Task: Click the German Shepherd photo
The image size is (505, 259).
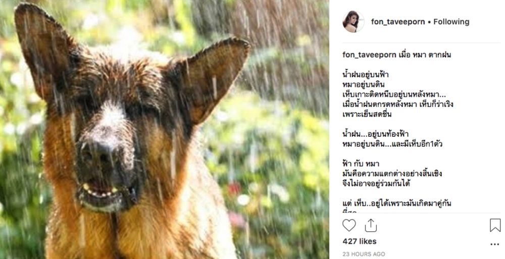Action: (x=164, y=129)
